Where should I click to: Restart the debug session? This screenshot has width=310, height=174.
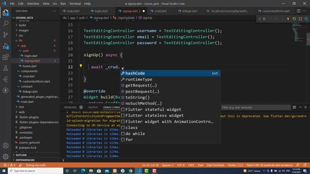click(294, 19)
